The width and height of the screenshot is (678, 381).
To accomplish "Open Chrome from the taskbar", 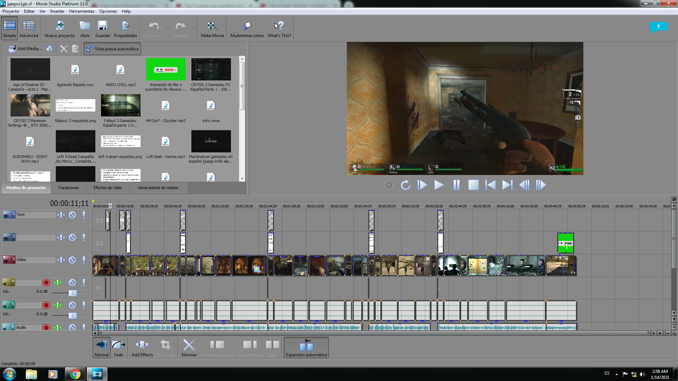I will [x=75, y=374].
